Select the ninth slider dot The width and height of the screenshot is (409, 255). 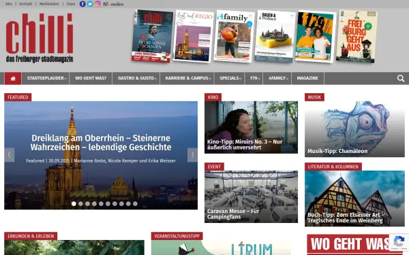tap(128, 204)
